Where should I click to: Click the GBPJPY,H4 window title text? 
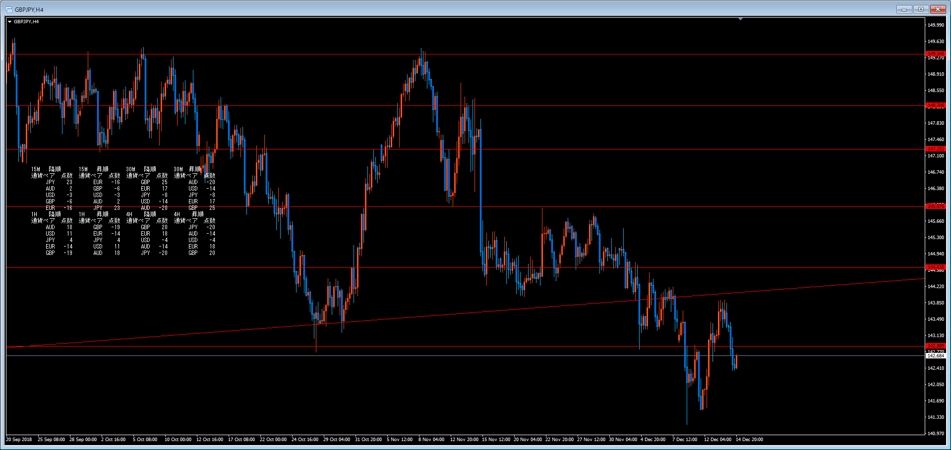[x=29, y=9]
